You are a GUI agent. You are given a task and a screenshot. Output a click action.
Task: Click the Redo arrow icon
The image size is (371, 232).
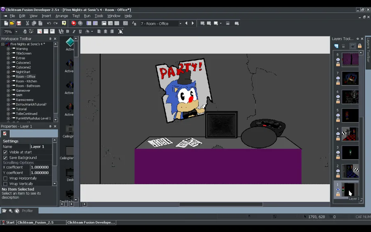point(55,23)
